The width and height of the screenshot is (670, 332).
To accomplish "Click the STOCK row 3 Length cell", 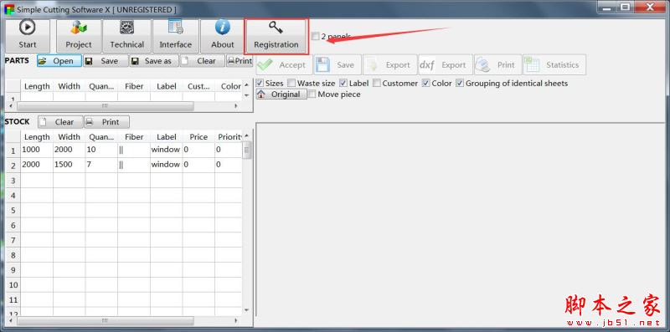I will pyautogui.click(x=37, y=180).
